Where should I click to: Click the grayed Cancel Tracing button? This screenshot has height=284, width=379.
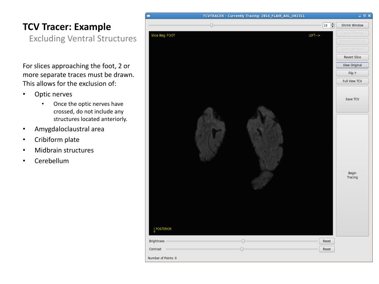tap(352, 33)
